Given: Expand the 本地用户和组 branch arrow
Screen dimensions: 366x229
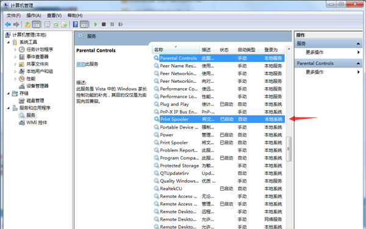Looking at the screenshot, I should (15, 71).
